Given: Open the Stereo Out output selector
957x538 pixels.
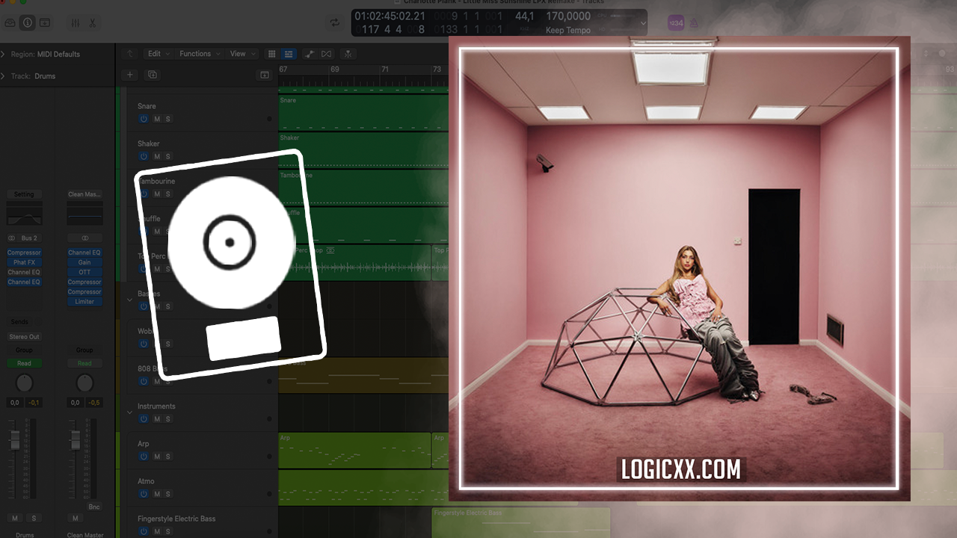Looking at the screenshot, I should (24, 337).
